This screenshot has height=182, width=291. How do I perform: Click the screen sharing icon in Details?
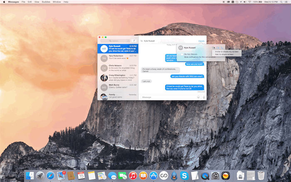coord(212,48)
